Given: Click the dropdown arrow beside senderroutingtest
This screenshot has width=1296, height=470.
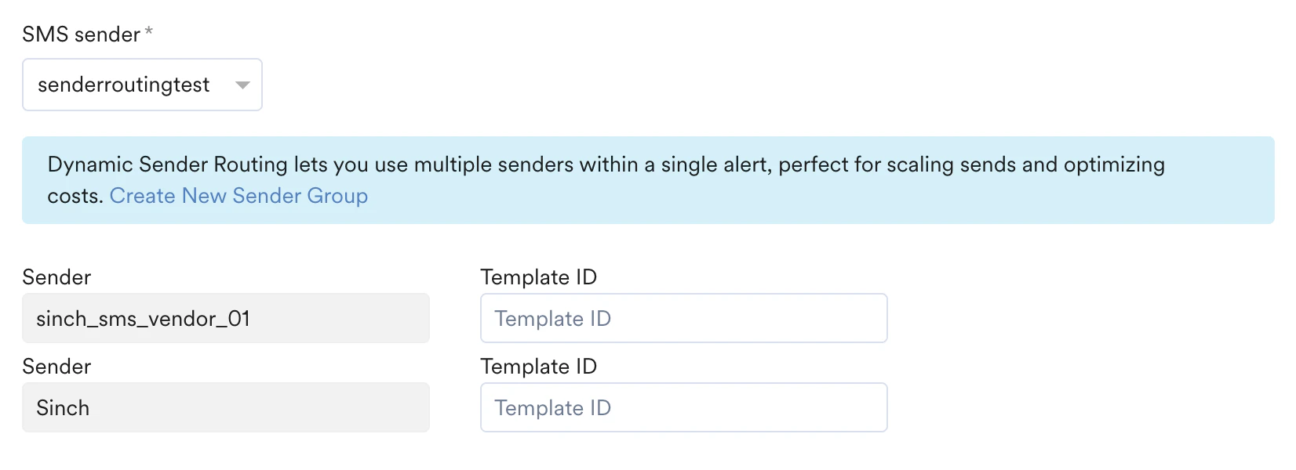Looking at the screenshot, I should 242,85.
